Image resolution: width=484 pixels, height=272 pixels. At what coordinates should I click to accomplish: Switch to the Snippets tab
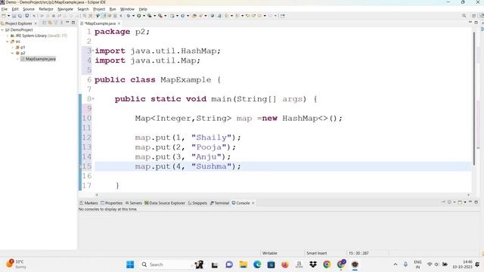pos(197,203)
